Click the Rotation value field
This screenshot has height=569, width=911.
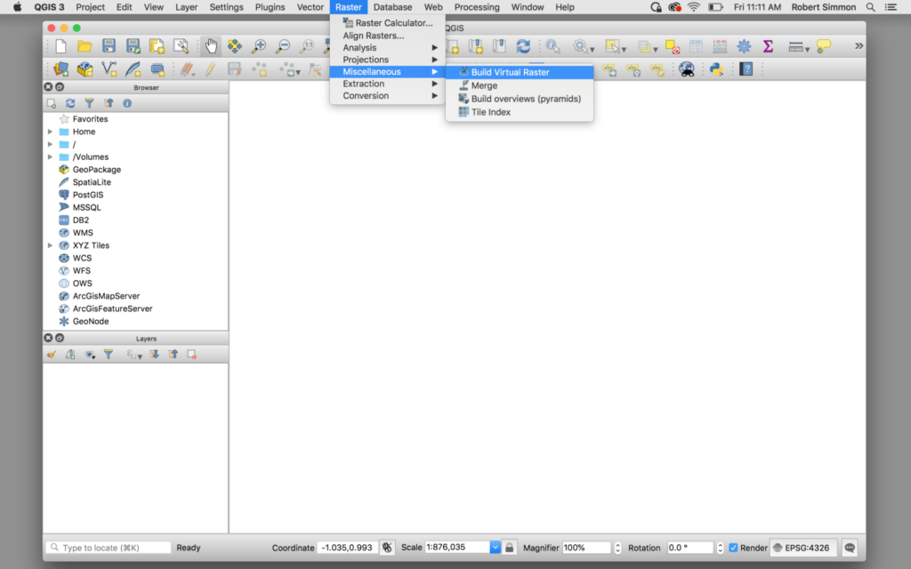(689, 548)
